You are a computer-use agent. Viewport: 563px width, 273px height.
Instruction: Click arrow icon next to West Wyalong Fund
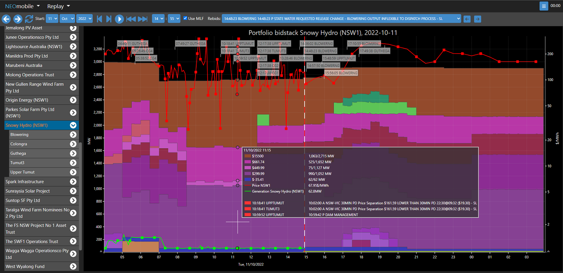pyautogui.click(x=73, y=266)
